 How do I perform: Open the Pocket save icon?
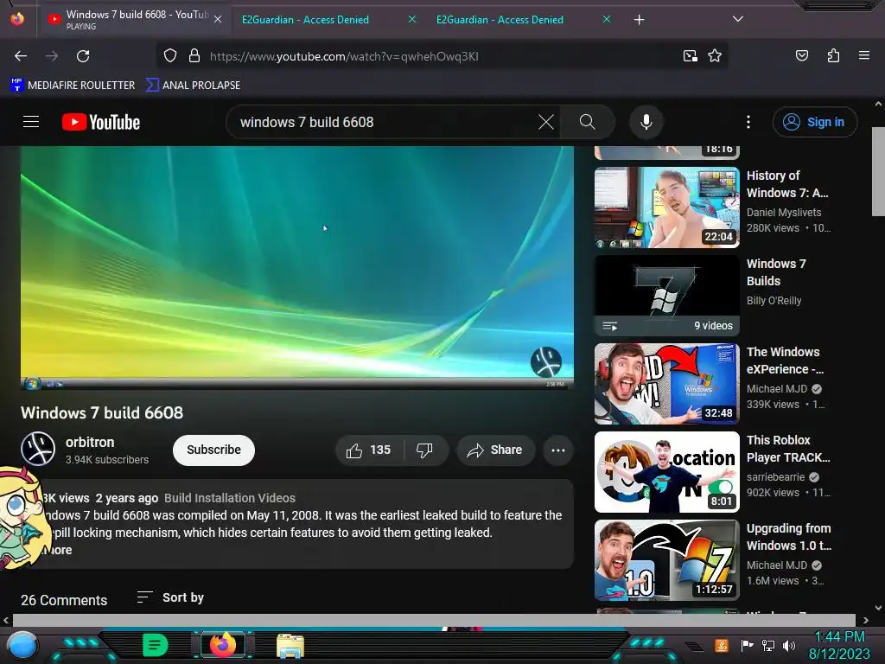click(801, 56)
